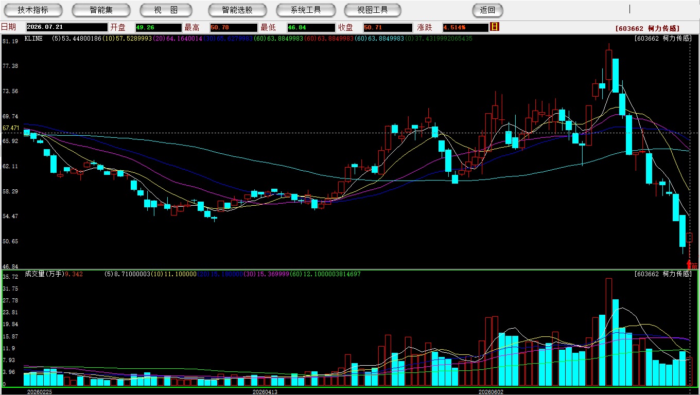
Task: Click the 日 period icon beside 涨跌
Action: 495,27
